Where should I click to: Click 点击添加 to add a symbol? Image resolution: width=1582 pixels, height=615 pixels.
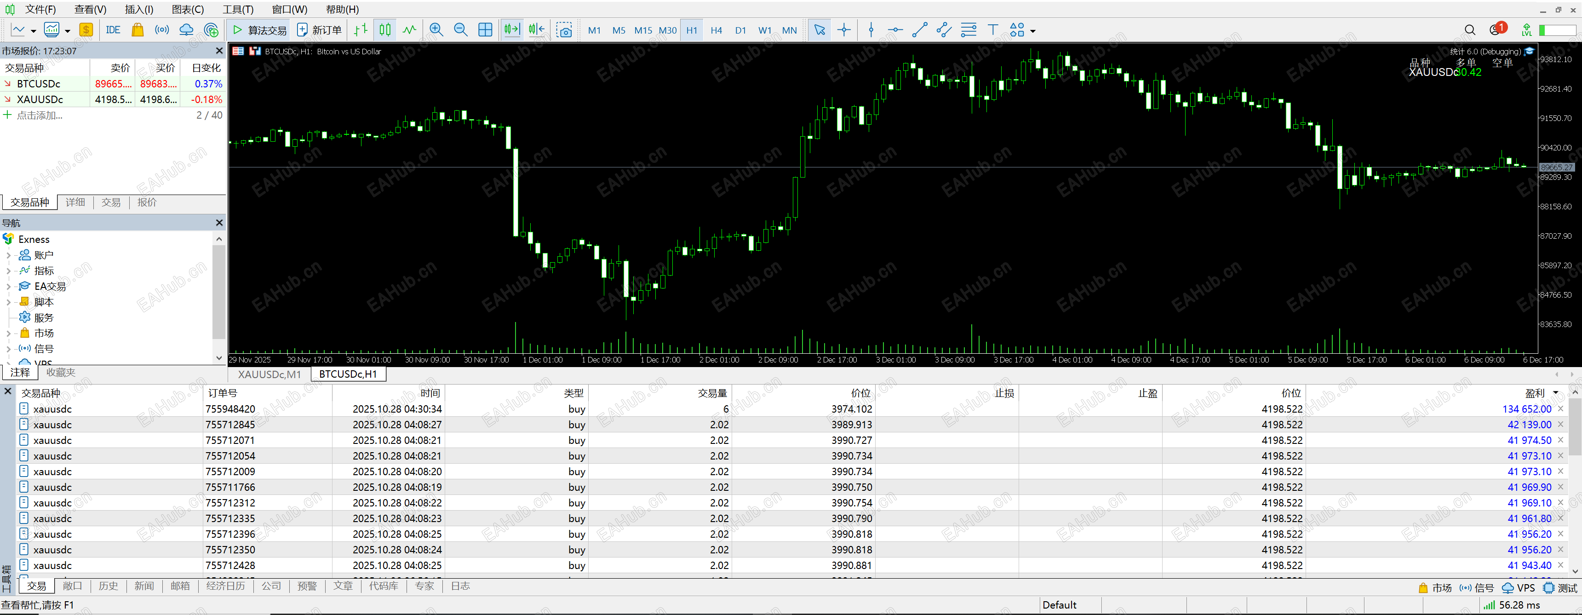coord(39,115)
